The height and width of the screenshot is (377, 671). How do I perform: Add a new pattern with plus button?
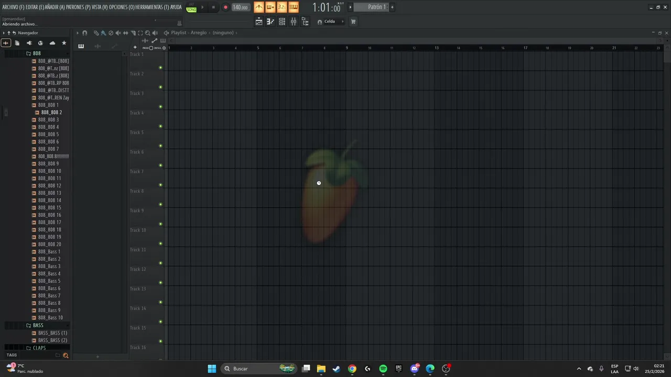392,7
